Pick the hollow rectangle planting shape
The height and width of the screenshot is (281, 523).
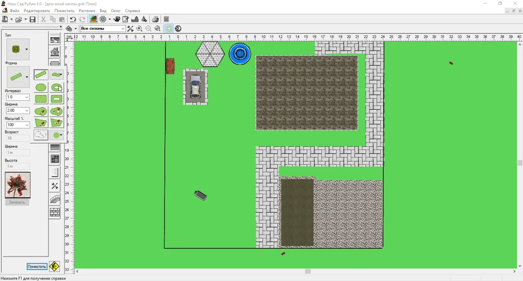click(x=57, y=99)
